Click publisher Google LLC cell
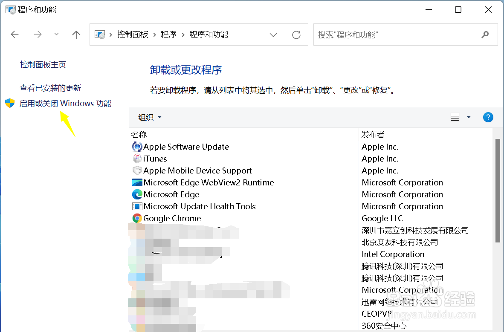Viewport: 504px width, 332px height. (x=382, y=219)
